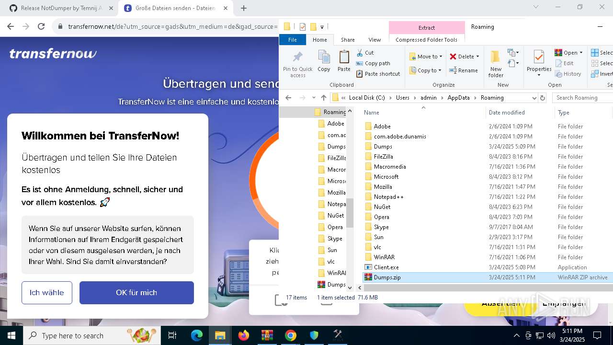This screenshot has height=345, width=613.
Task: Click the Paste ribbon icon
Action: pos(344,57)
